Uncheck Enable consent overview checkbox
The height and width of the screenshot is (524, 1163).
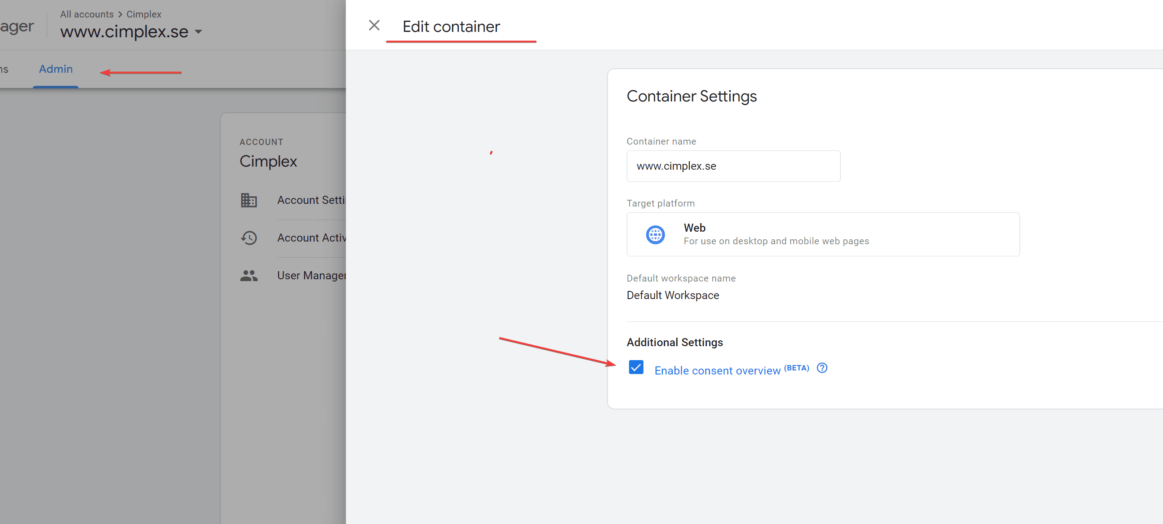pyautogui.click(x=636, y=368)
